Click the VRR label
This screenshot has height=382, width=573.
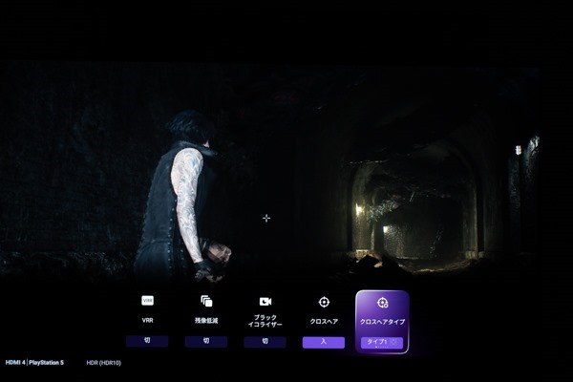tap(147, 320)
